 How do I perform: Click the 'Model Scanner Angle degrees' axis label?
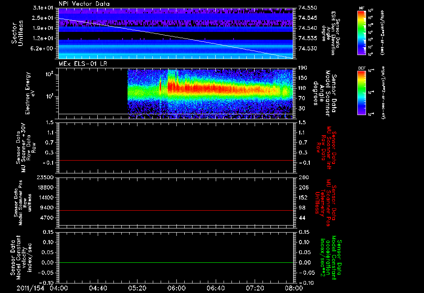pos(325,93)
